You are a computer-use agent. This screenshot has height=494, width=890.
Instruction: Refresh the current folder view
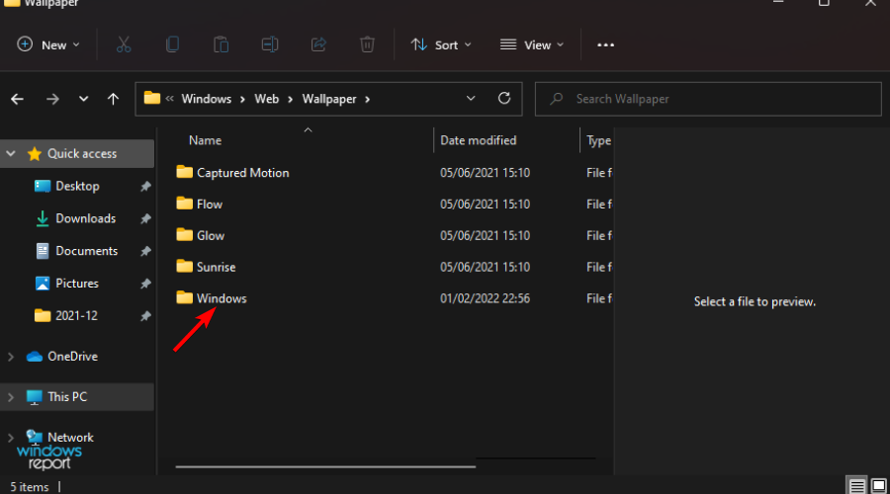(504, 99)
